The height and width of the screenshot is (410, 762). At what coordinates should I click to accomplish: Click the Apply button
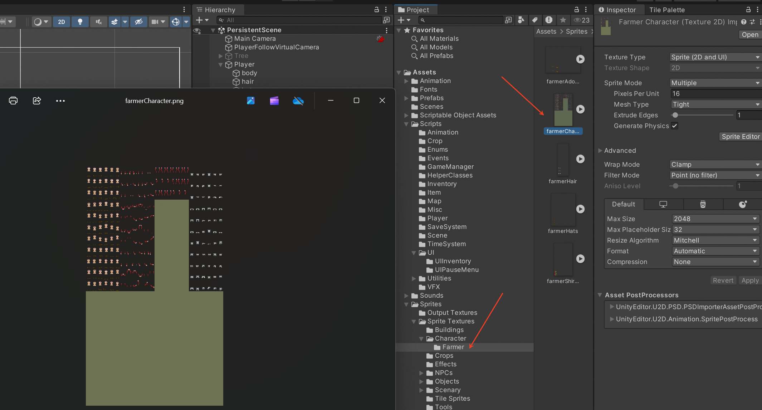pyautogui.click(x=750, y=280)
